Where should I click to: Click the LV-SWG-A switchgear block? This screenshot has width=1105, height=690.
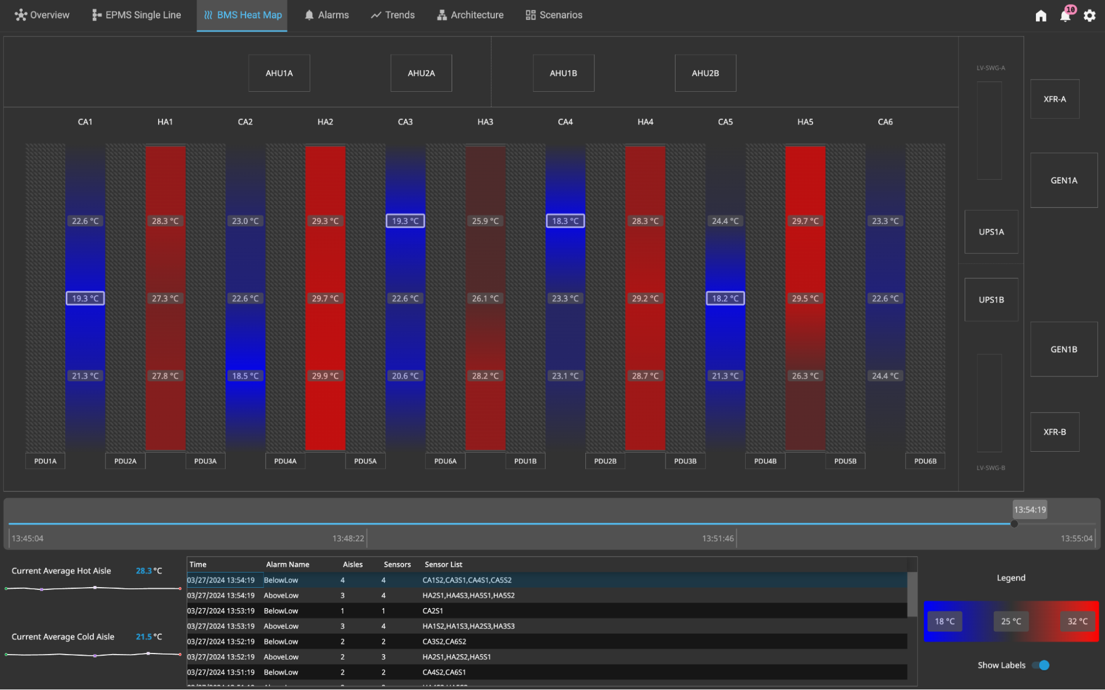click(989, 130)
